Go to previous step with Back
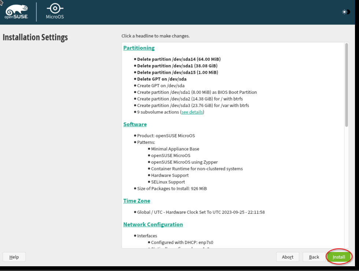 314,257
